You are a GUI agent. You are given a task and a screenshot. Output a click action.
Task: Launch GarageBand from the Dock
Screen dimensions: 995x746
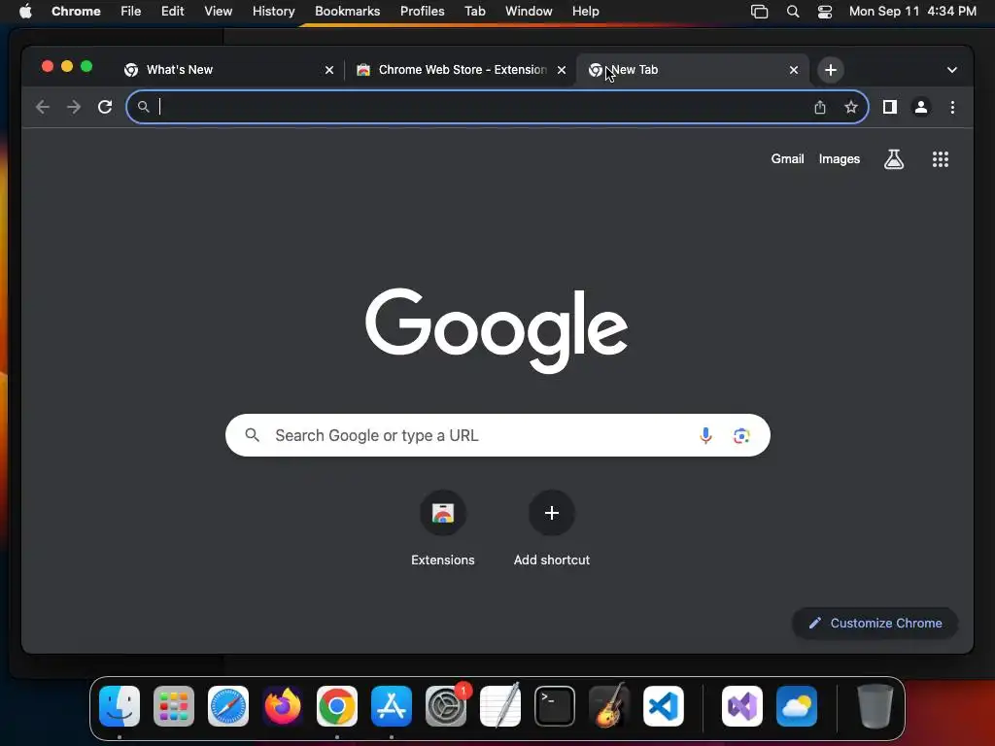(x=608, y=706)
